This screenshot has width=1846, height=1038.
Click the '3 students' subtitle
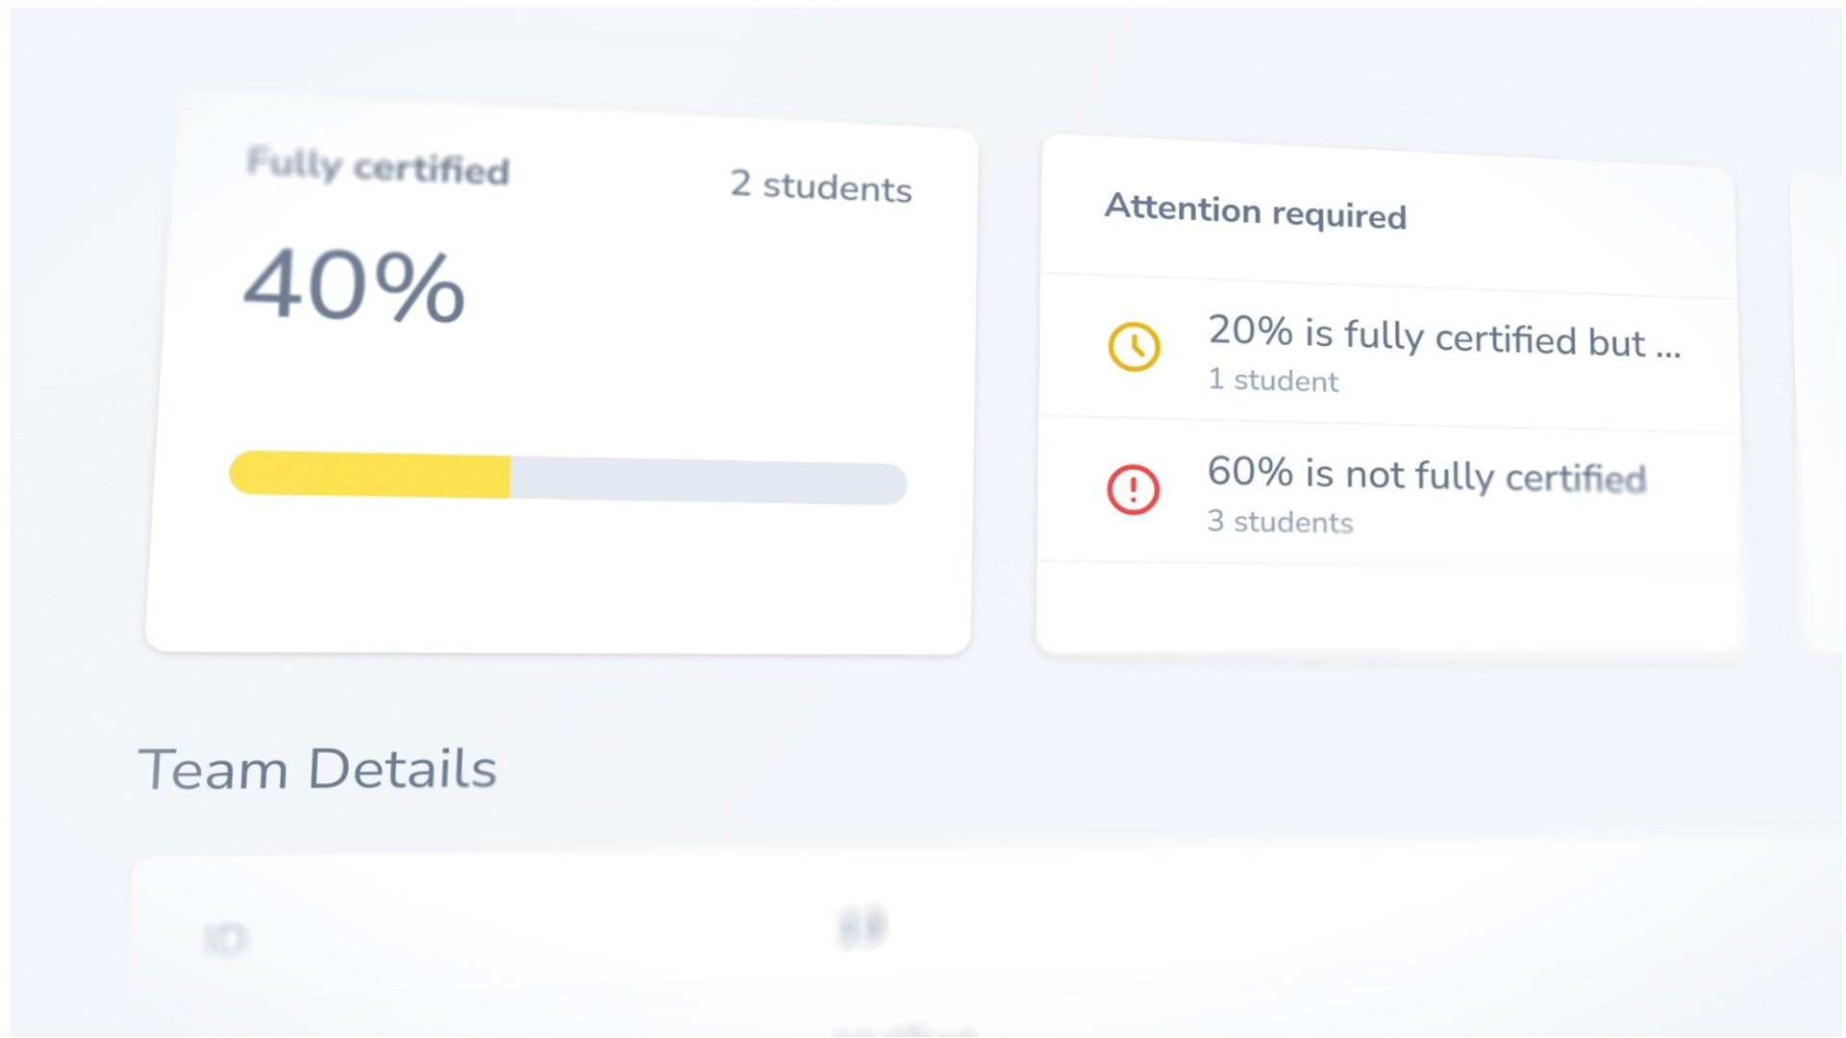pos(1280,522)
